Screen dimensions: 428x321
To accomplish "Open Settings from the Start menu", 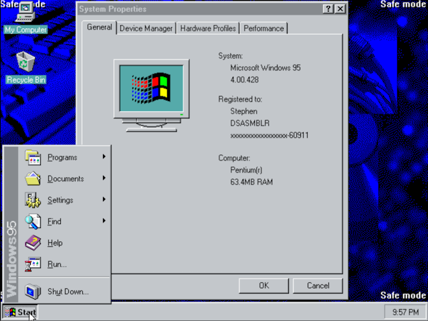I will tap(64, 200).
